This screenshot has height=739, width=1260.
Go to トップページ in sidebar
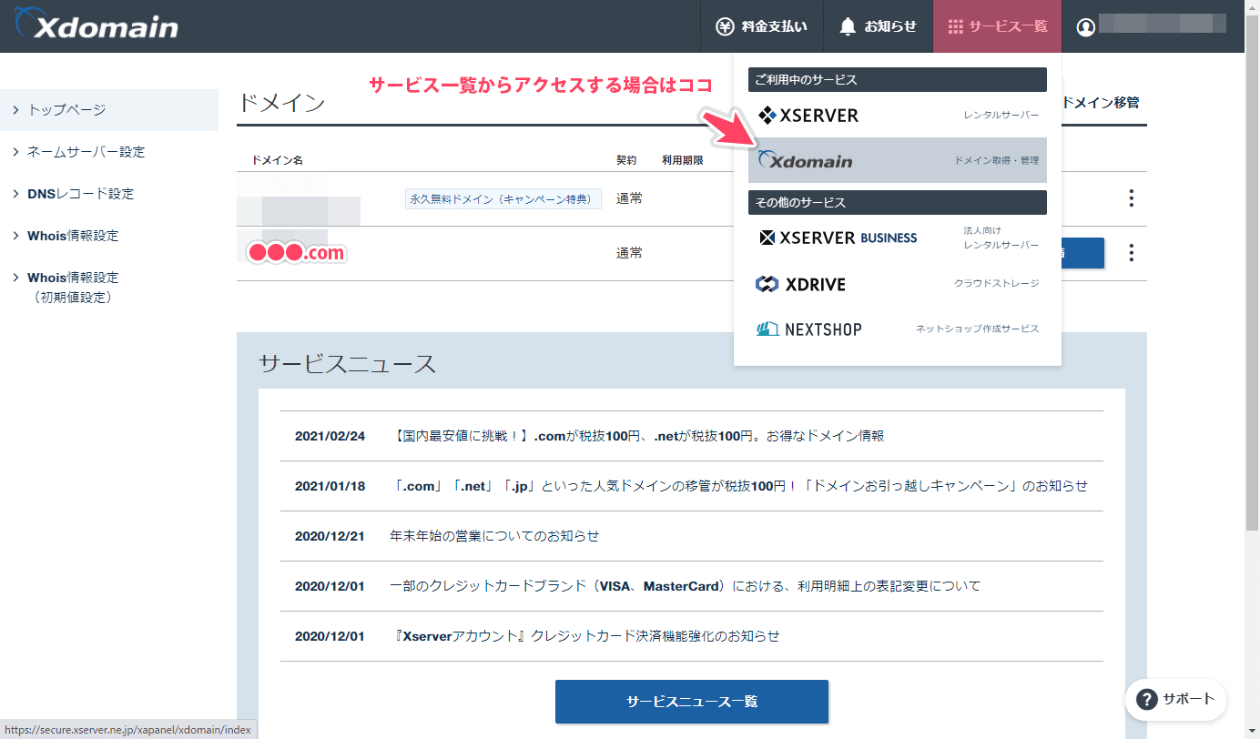pos(109,110)
